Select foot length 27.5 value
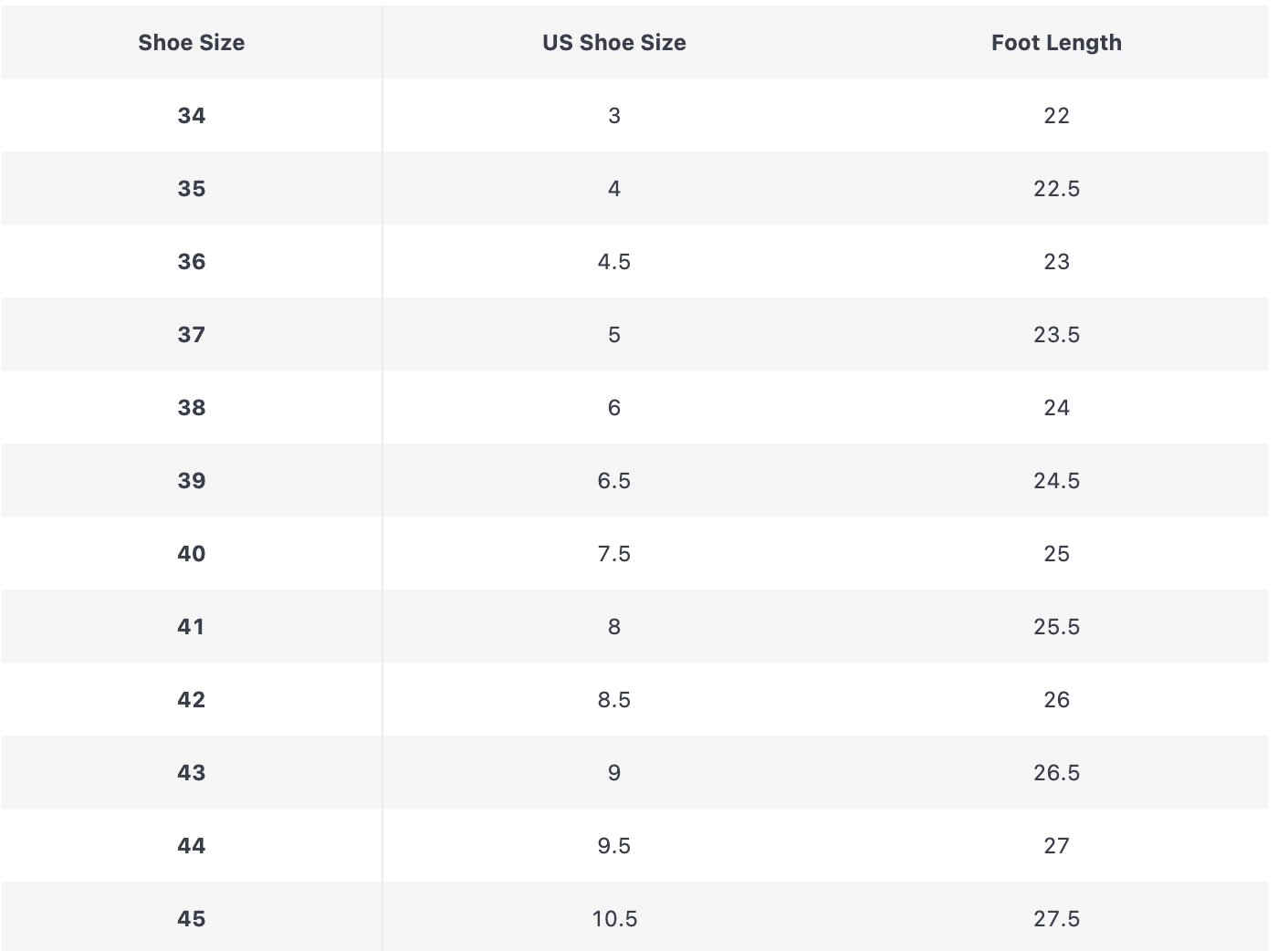This screenshot has height=951, width=1278. (x=1056, y=919)
